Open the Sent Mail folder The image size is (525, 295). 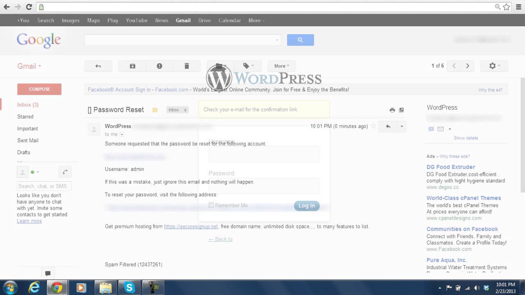28,141
